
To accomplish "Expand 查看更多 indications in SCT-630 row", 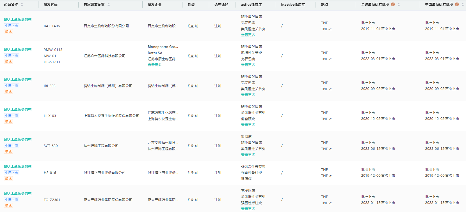I will pos(248,155).
